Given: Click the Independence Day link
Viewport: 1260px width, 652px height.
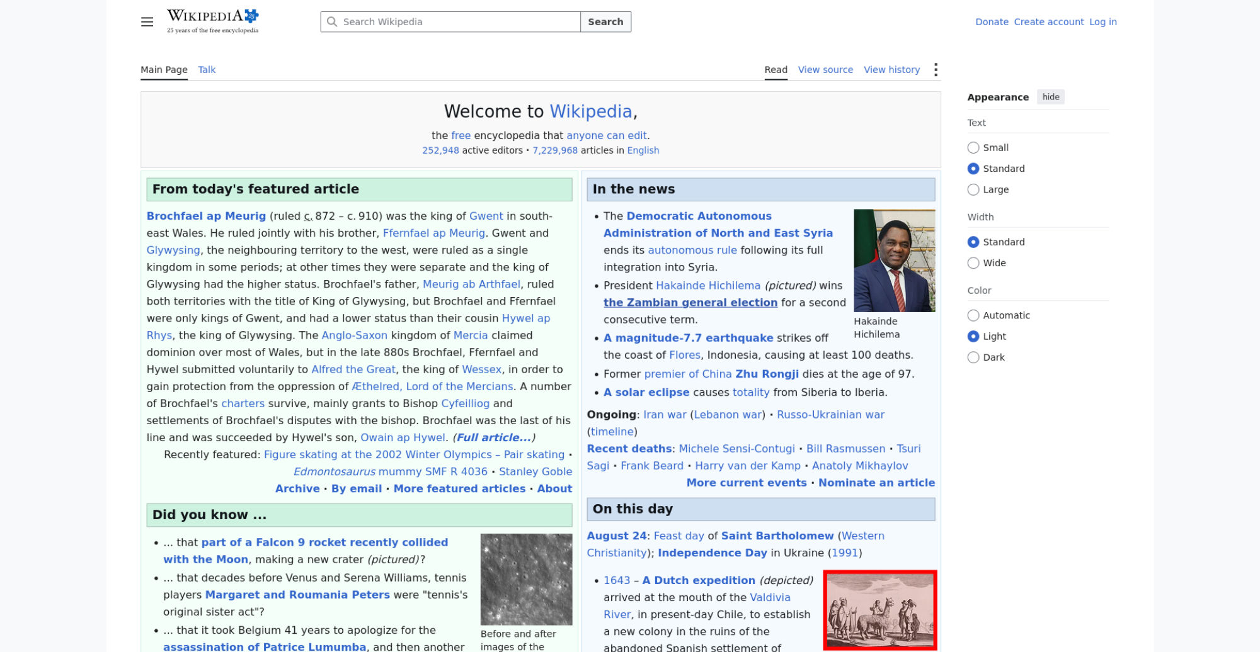Looking at the screenshot, I should point(713,553).
